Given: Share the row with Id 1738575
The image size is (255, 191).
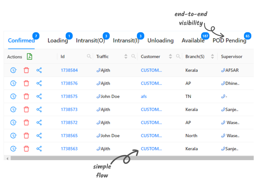Looking at the screenshot, I should 39,96.
